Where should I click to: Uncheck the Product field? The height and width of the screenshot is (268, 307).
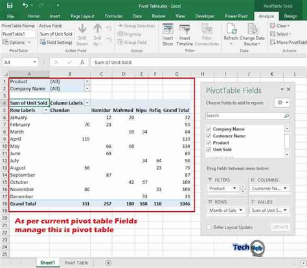tap(209, 143)
